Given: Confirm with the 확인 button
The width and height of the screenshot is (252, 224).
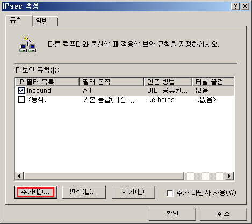Looking at the screenshot, I should click(x=172, y=214).
